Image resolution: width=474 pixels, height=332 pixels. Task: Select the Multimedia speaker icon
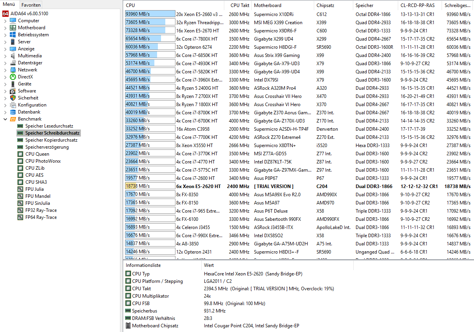pyautogui.click(x=13, y=56)
